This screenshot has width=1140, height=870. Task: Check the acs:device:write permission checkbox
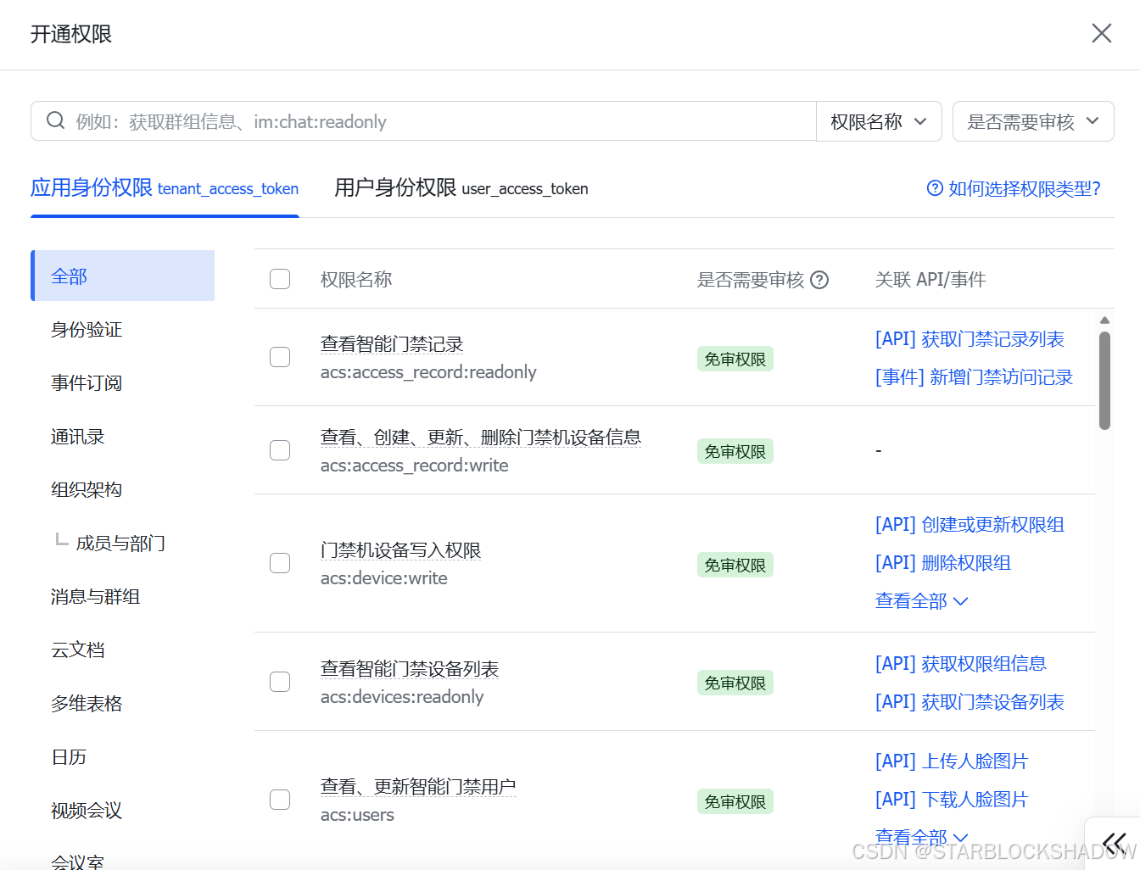pyautogui.click(x=280, y=562)
